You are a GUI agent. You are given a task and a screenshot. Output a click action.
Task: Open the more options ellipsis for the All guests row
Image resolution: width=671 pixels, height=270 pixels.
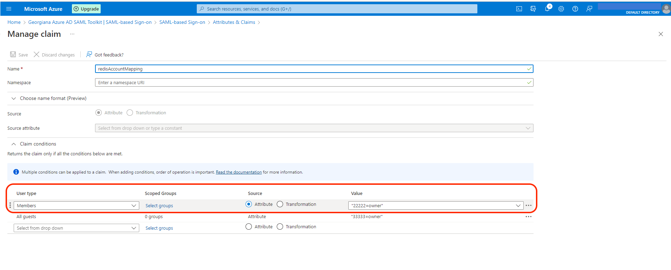[x=528, y=217]
